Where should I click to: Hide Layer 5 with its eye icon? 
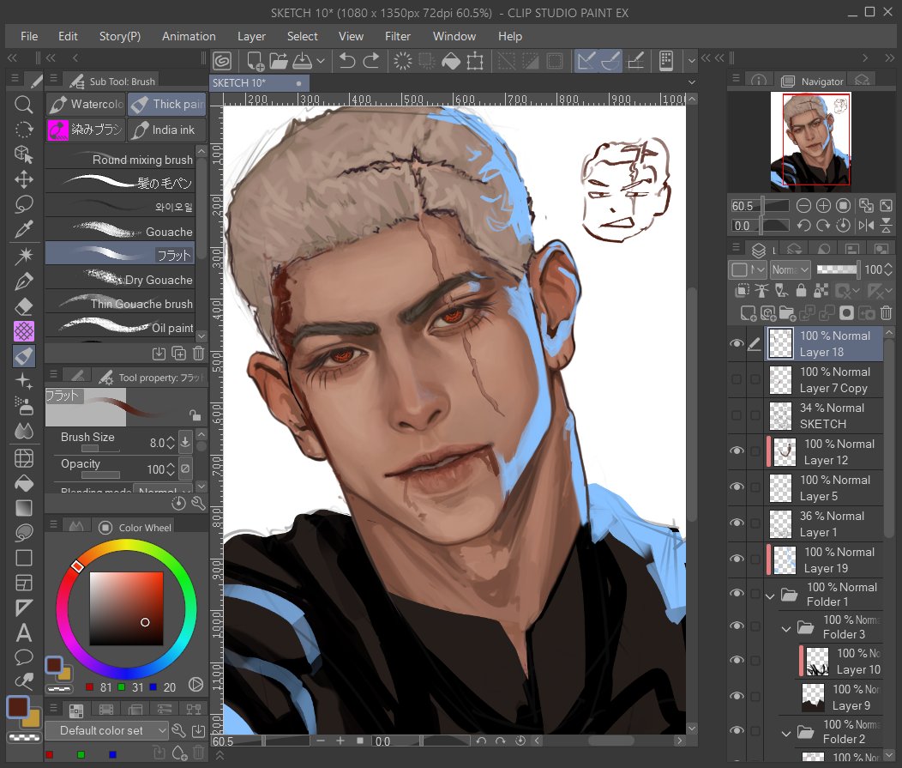[x=737, y=487]
